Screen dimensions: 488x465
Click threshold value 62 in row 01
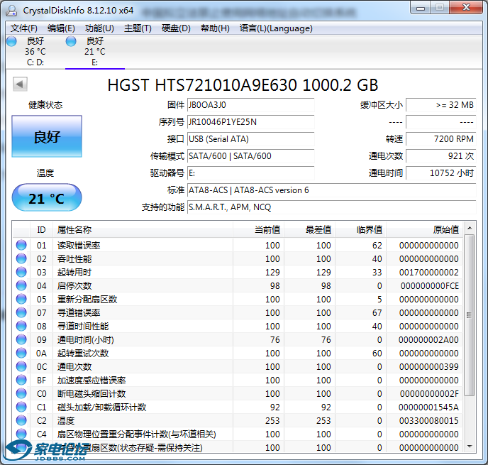[x=377, y=246]
